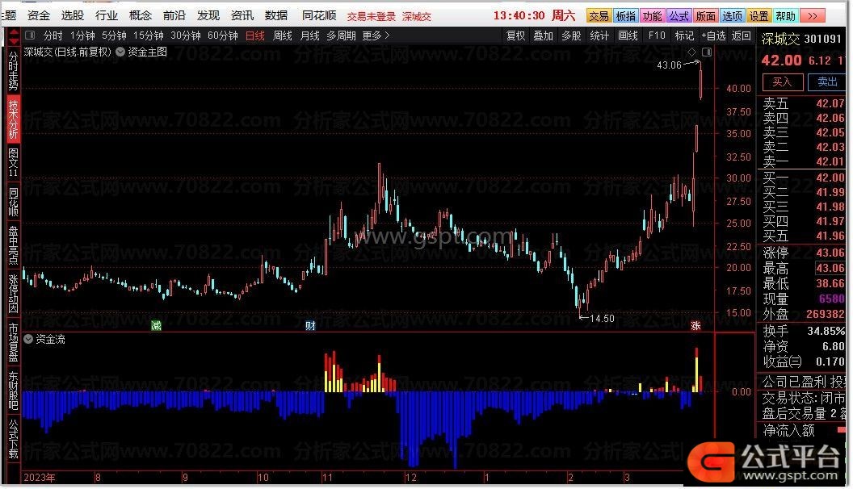Click the yellow 交易 button
853x489 pixels.
tap(599, 16)
